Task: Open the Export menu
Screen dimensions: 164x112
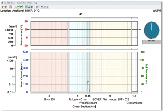Action: 14,3
